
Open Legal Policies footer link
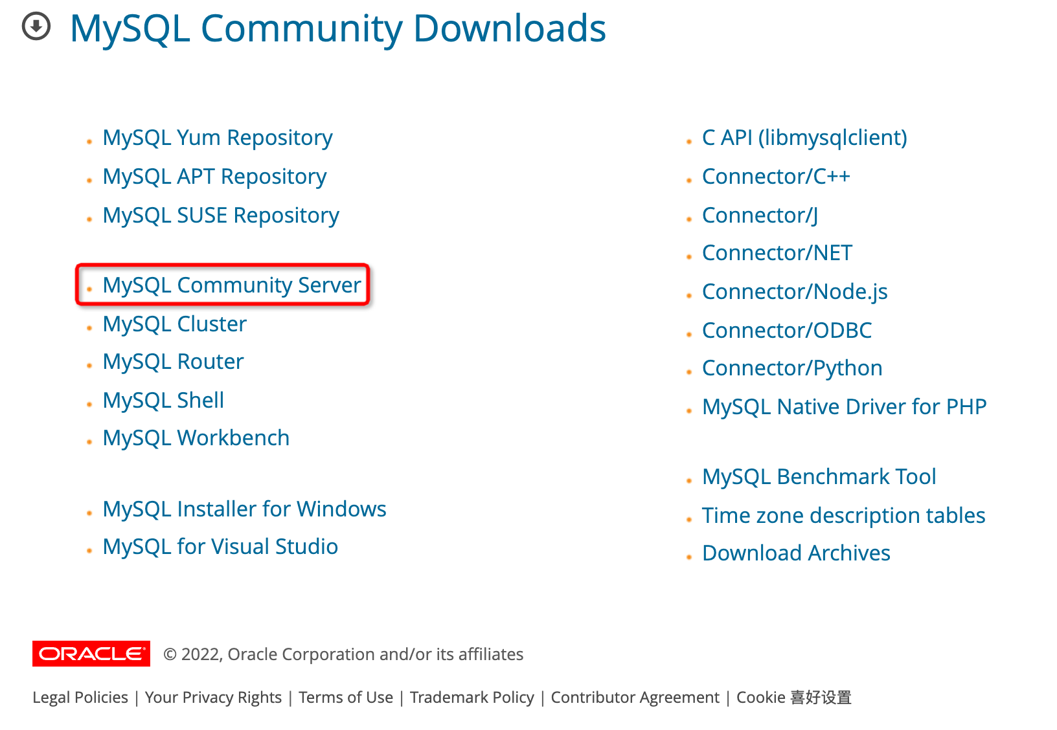coord(80,698)
